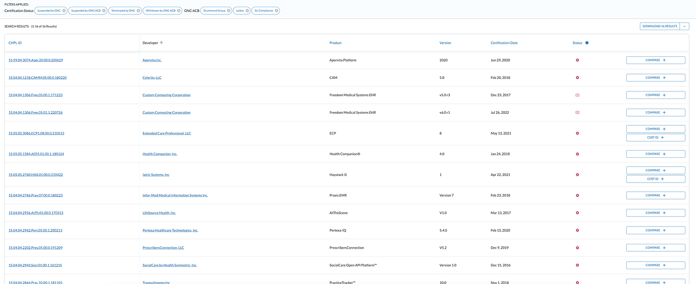This screenshot has height=284, width=696.
Task: Open CHPL ID 15.05.05.2760.HSIS.01.00.0.210422
Action: pos(36,175)
